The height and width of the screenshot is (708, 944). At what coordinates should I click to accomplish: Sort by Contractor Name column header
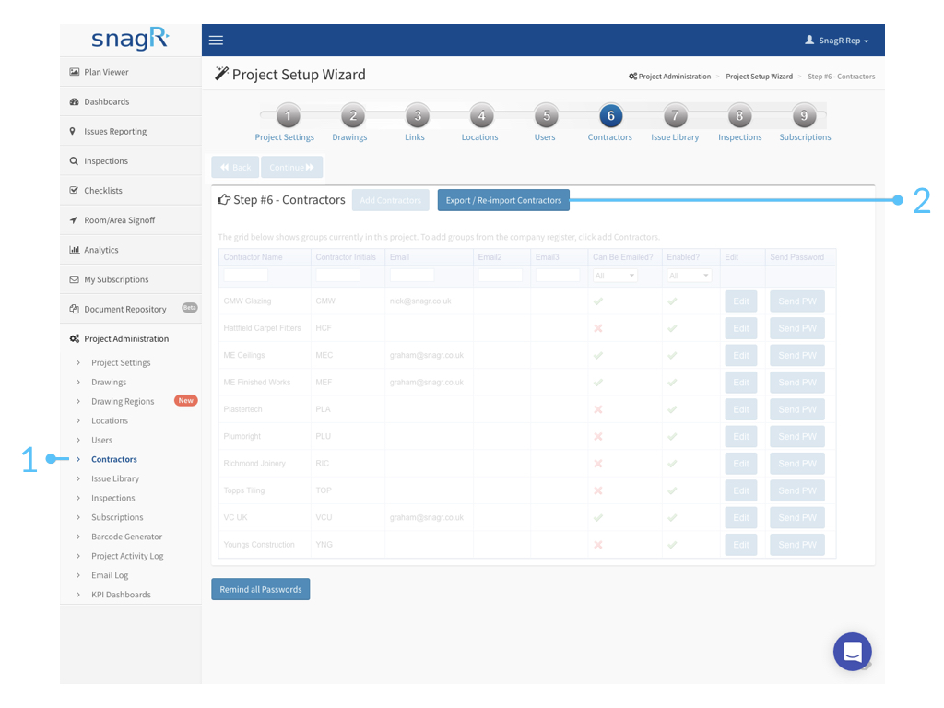tap(253, 257)
